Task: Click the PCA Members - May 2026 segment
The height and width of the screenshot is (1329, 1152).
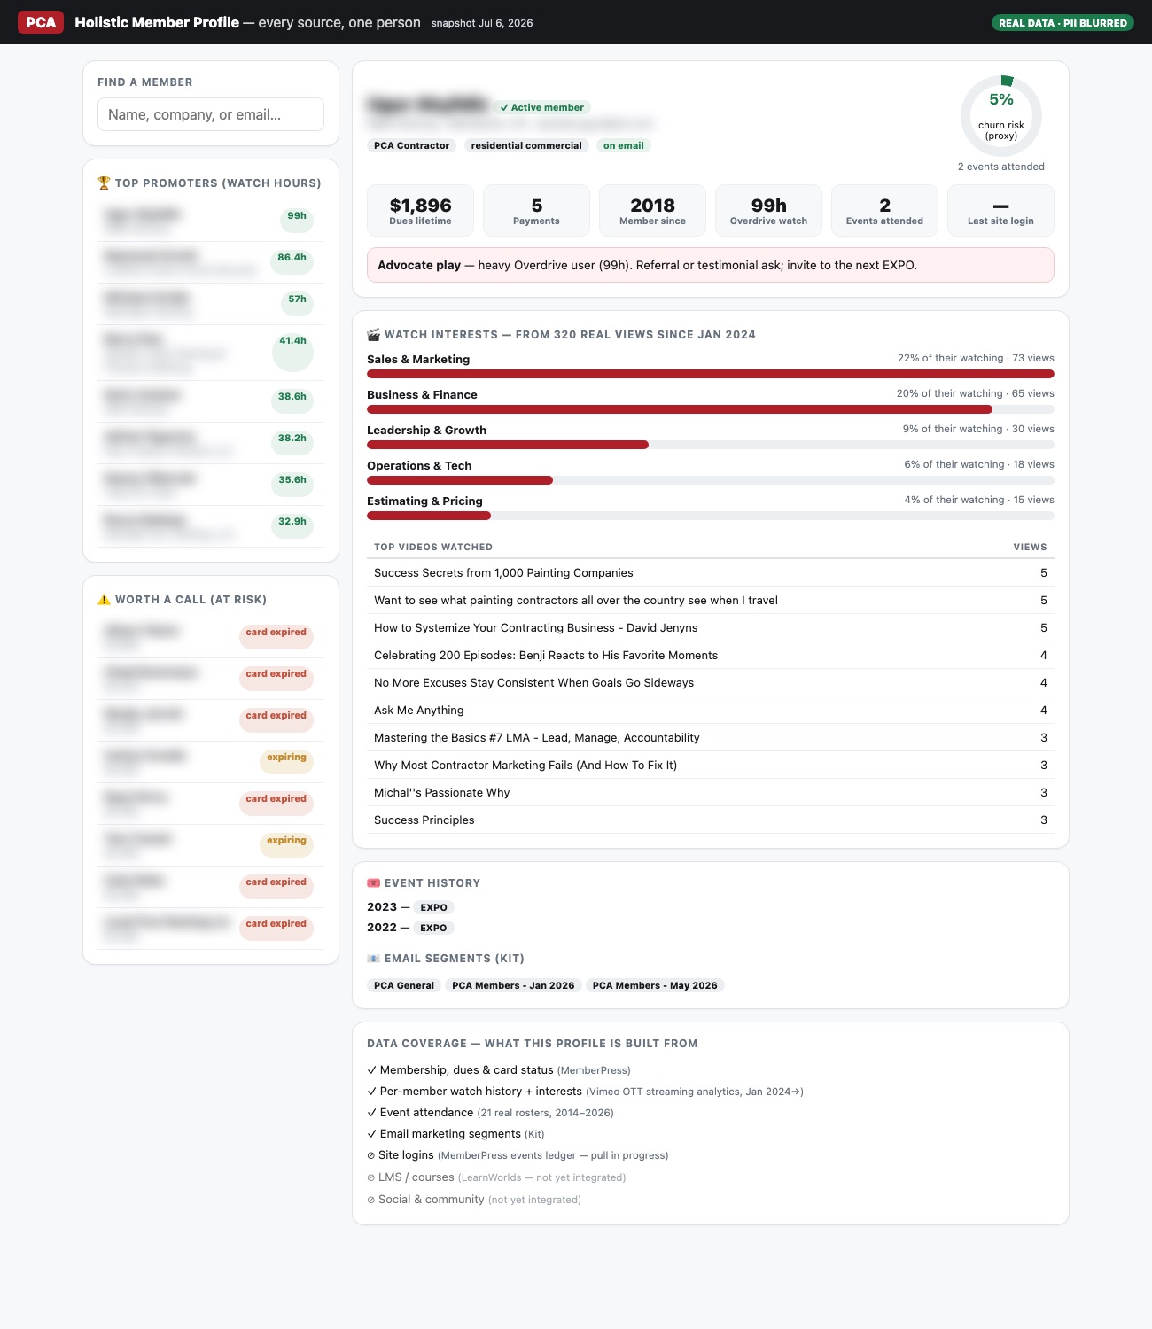Action: pyautogui.click(x=655, y=985)
